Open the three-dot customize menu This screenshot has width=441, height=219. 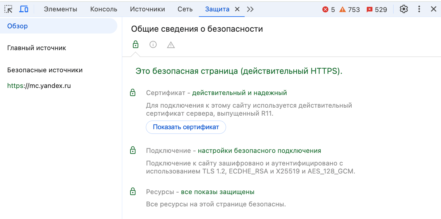419,9
